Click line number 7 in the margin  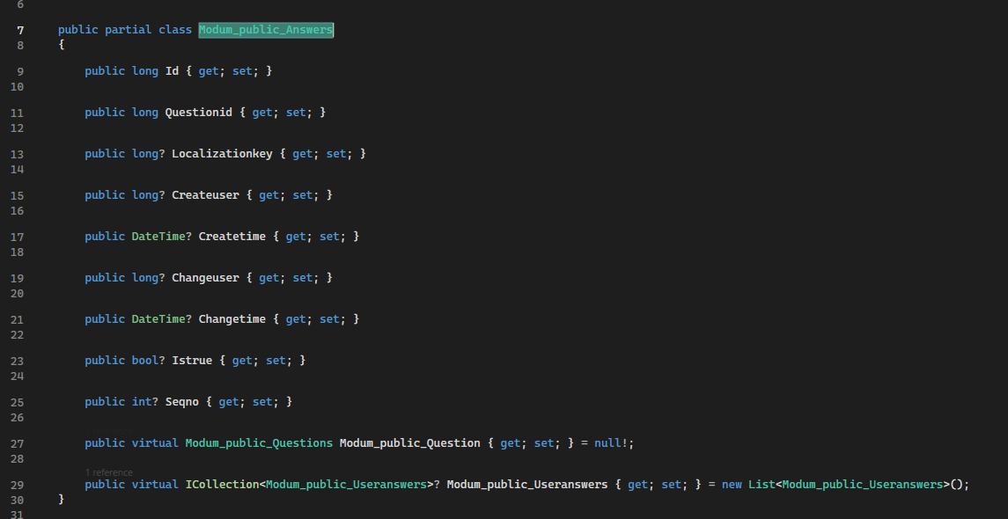click(x=19, y=29)
